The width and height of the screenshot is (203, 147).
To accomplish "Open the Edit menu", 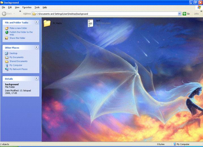I will click(x=10, y=7).
